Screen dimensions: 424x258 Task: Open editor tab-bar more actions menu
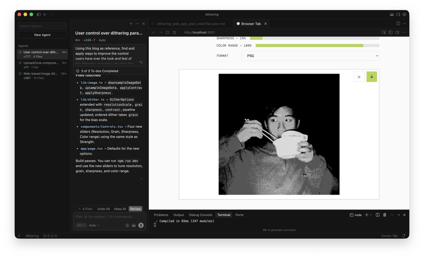tap(405, 24)
